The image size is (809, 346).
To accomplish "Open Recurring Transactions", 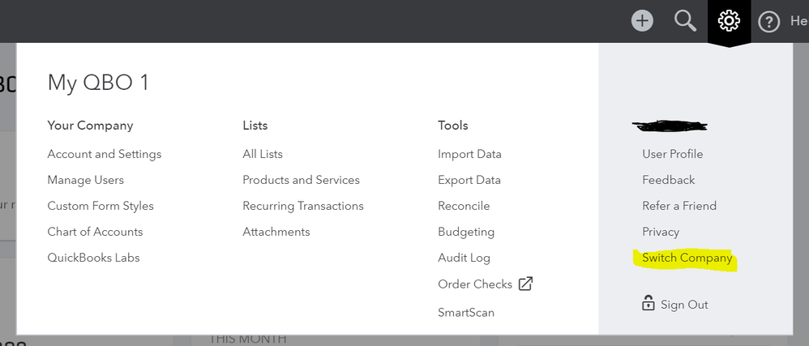I will coord(303,206).
